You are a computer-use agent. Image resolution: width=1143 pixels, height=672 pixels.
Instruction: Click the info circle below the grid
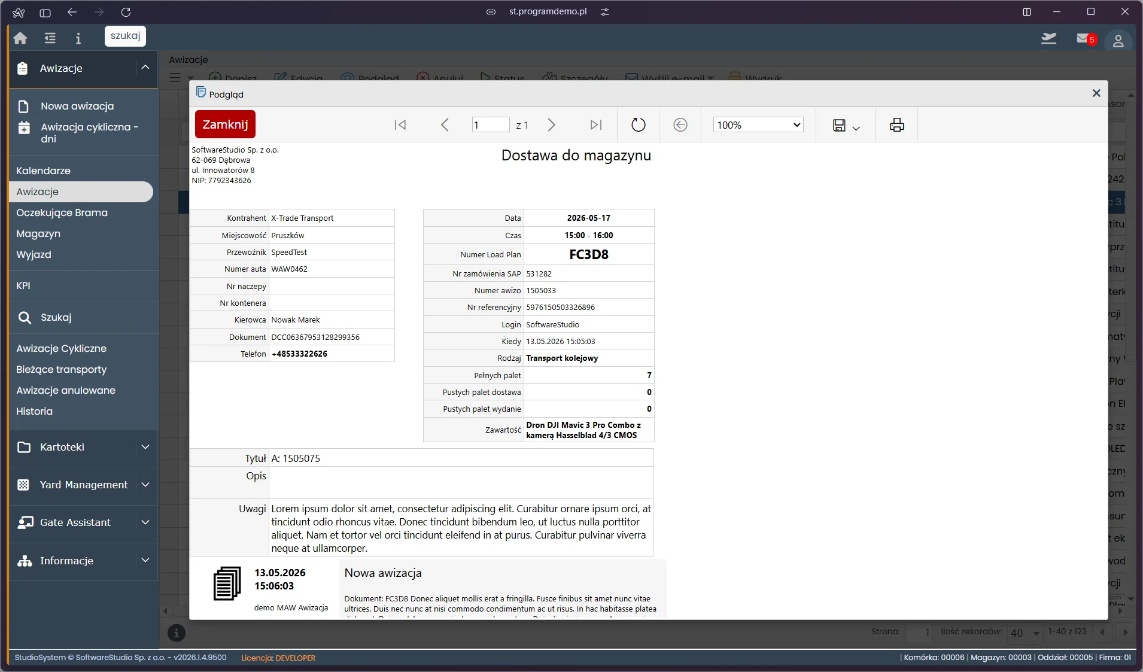click(x=176, y=633)
